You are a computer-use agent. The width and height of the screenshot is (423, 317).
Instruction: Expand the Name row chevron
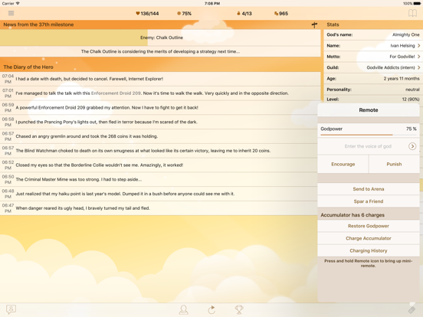pos(418,45)
